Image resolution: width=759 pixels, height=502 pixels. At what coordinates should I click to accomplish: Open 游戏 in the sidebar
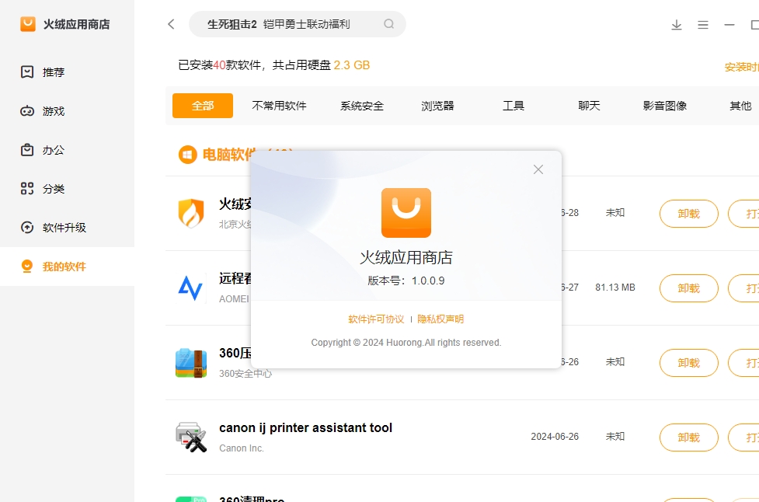pos(68,111)
